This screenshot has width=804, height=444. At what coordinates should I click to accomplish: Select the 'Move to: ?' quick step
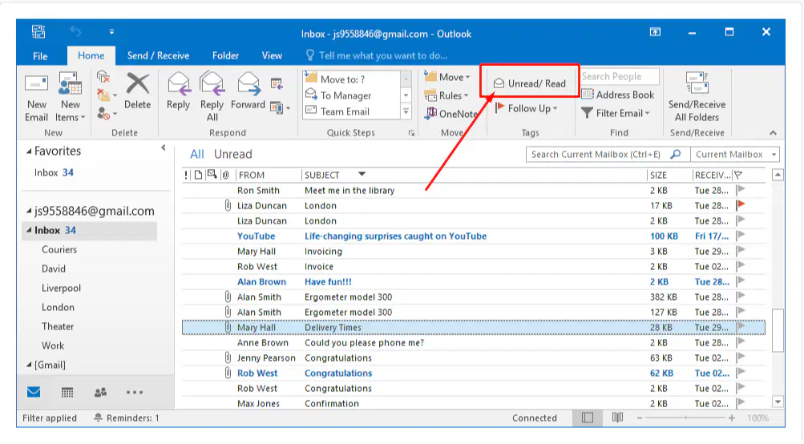click(351, 79)
